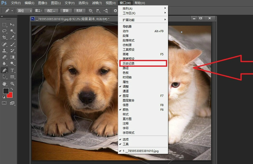Image resolution: width=253 pixels, height=164 pixels.
Task: Choose 导航器 from the window menu
Action: tap(143, 27)
